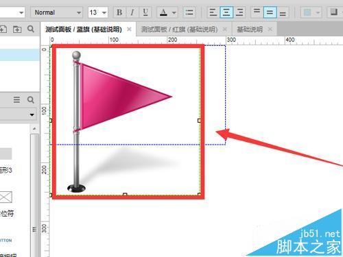Open the fill color dropdown arrow

tap(318, 12)
